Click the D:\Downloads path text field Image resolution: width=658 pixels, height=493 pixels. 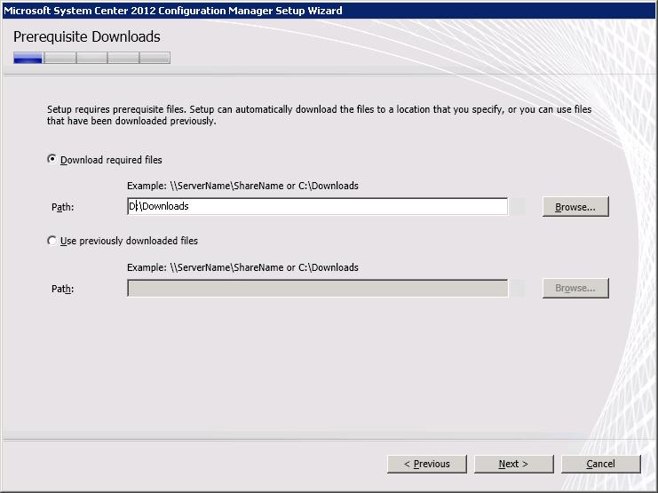[x=317, y=207]
